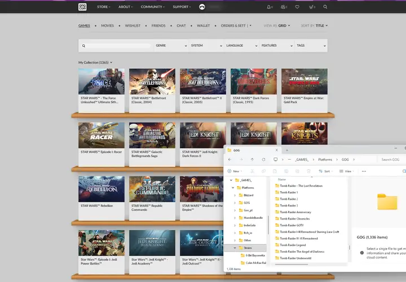Open the TAGS filter dropdown
Image resolution: width=406 pixels, height=282 pixels.
click(311, 46)
